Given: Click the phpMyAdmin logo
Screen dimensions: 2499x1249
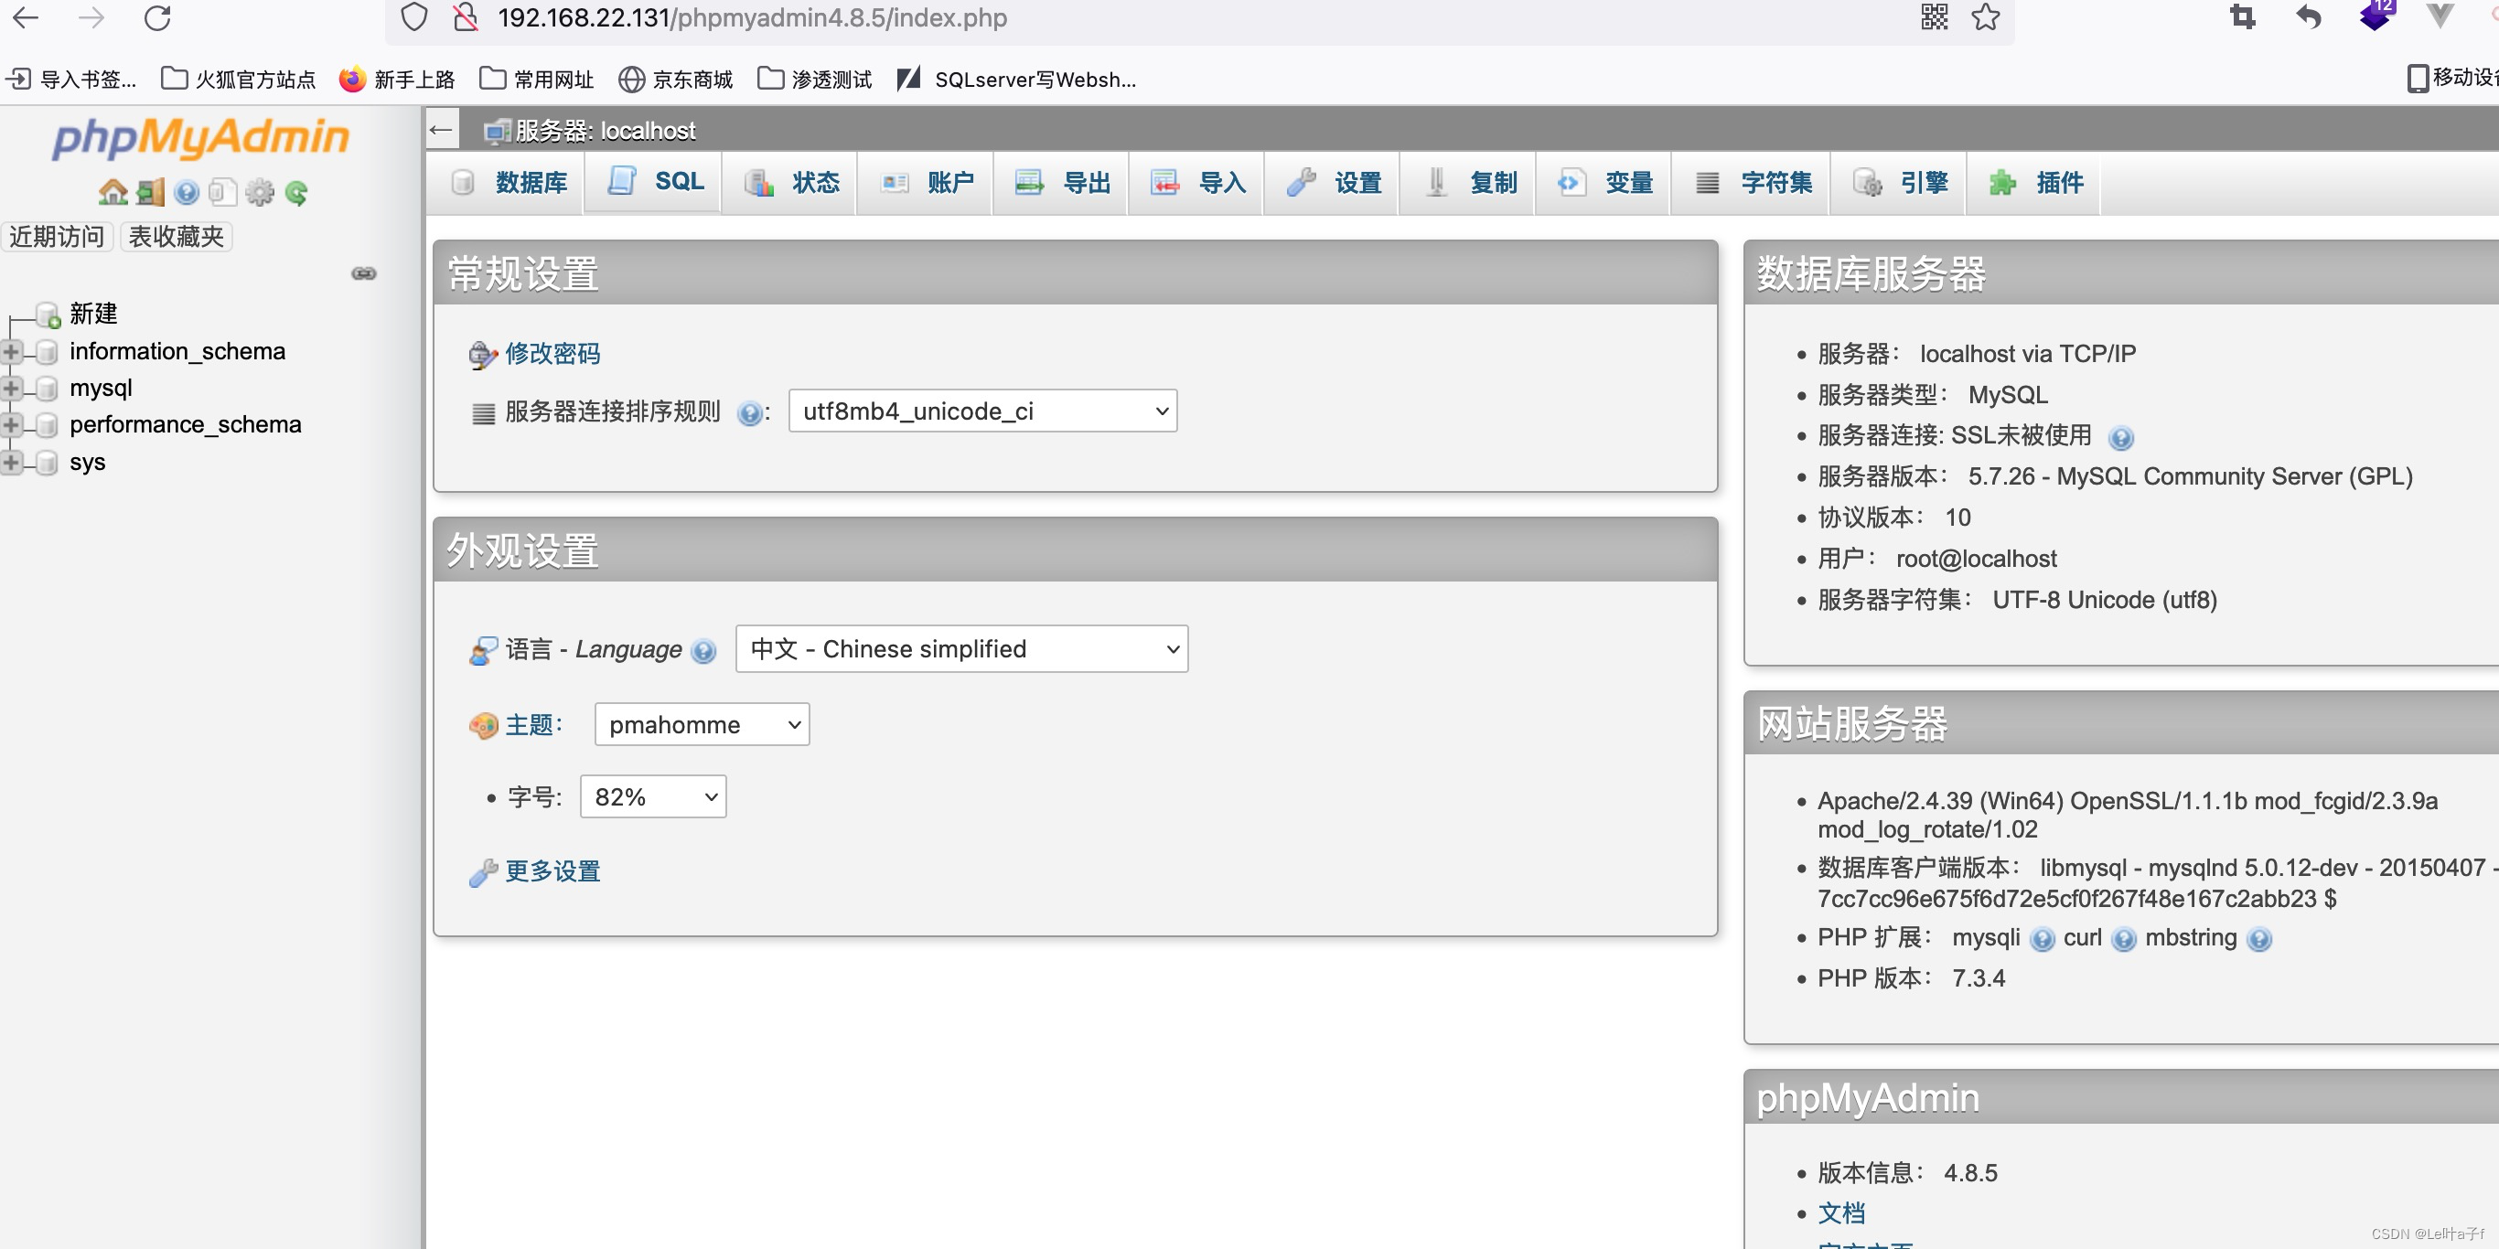Looking at the screenshot, I should 201,138.
